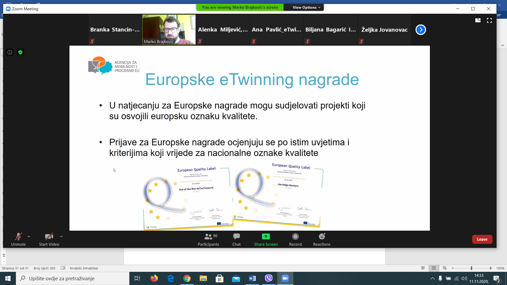
Task: Click the Share Screen button
Action: tap(266, 239)
